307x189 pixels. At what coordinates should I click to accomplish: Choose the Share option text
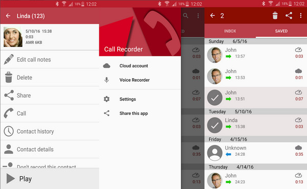click(x=24, y=96)
